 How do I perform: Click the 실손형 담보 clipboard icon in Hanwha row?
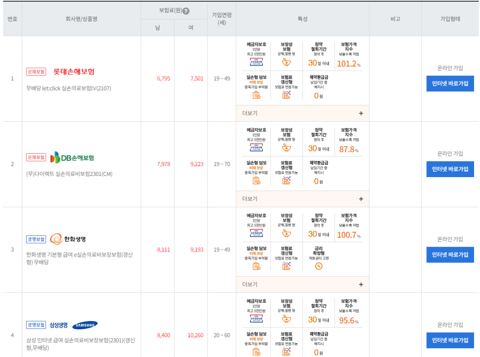tap(256, 266)
